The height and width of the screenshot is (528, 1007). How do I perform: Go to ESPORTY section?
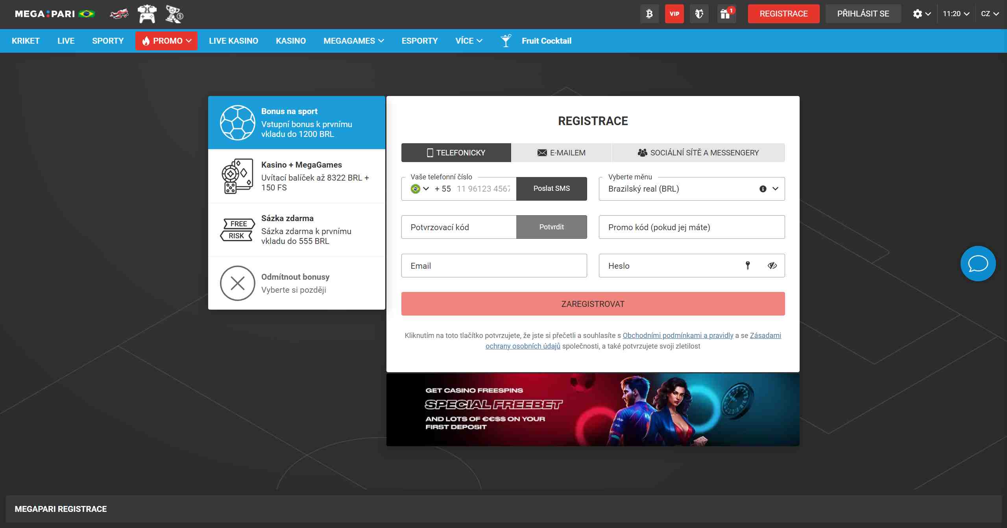click(419, 41)
